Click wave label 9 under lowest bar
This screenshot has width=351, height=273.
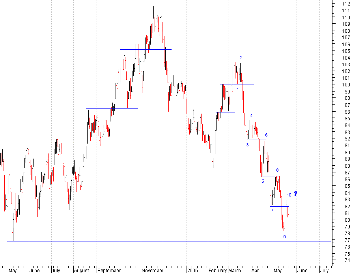[284, 237]
